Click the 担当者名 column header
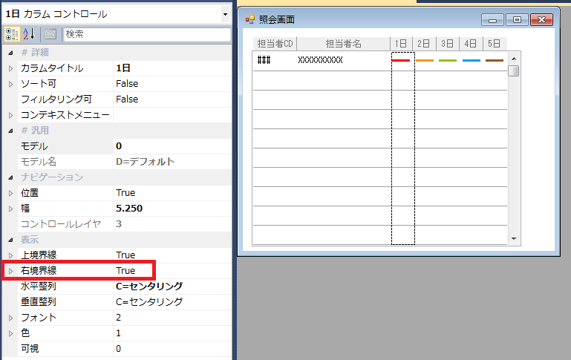Viewport: 571px width, 360px height. click(x=342, y=43)
